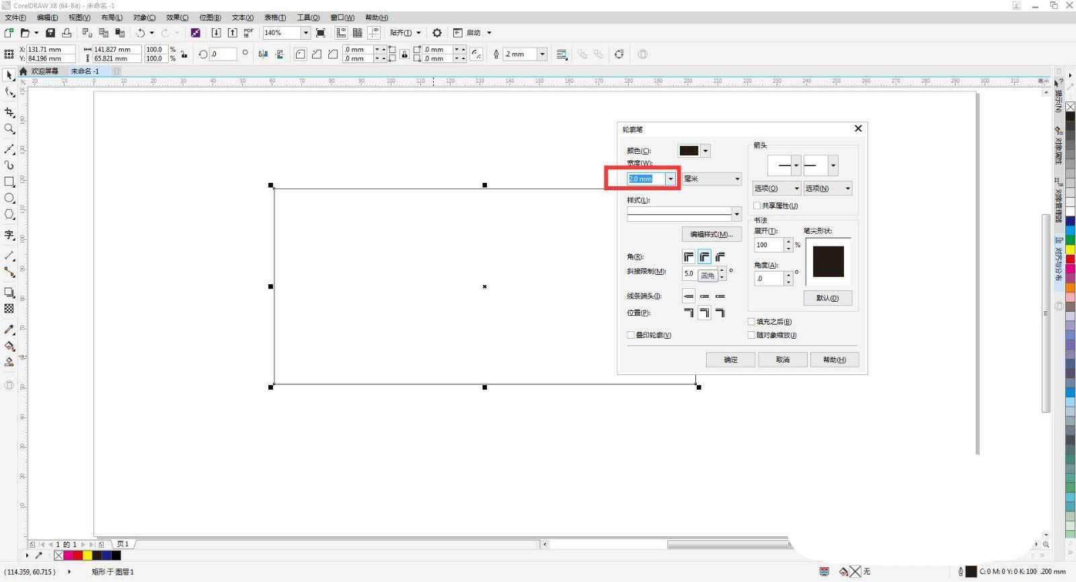Tick the 叠印轮廓 checkbox
Image resolution: width=1076 pixels, height=582 pixels.
click(631, 335)
